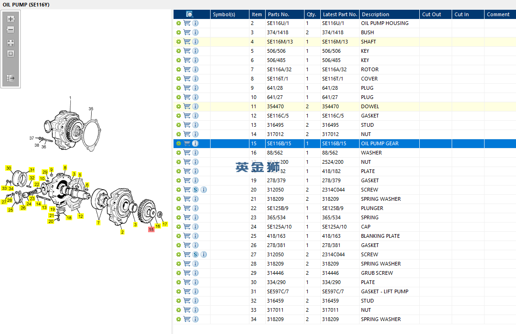The width and height of the screenshot is (516, 334).
Task: Select callout 18 in the parts diagram
Action: click(69, 217)
